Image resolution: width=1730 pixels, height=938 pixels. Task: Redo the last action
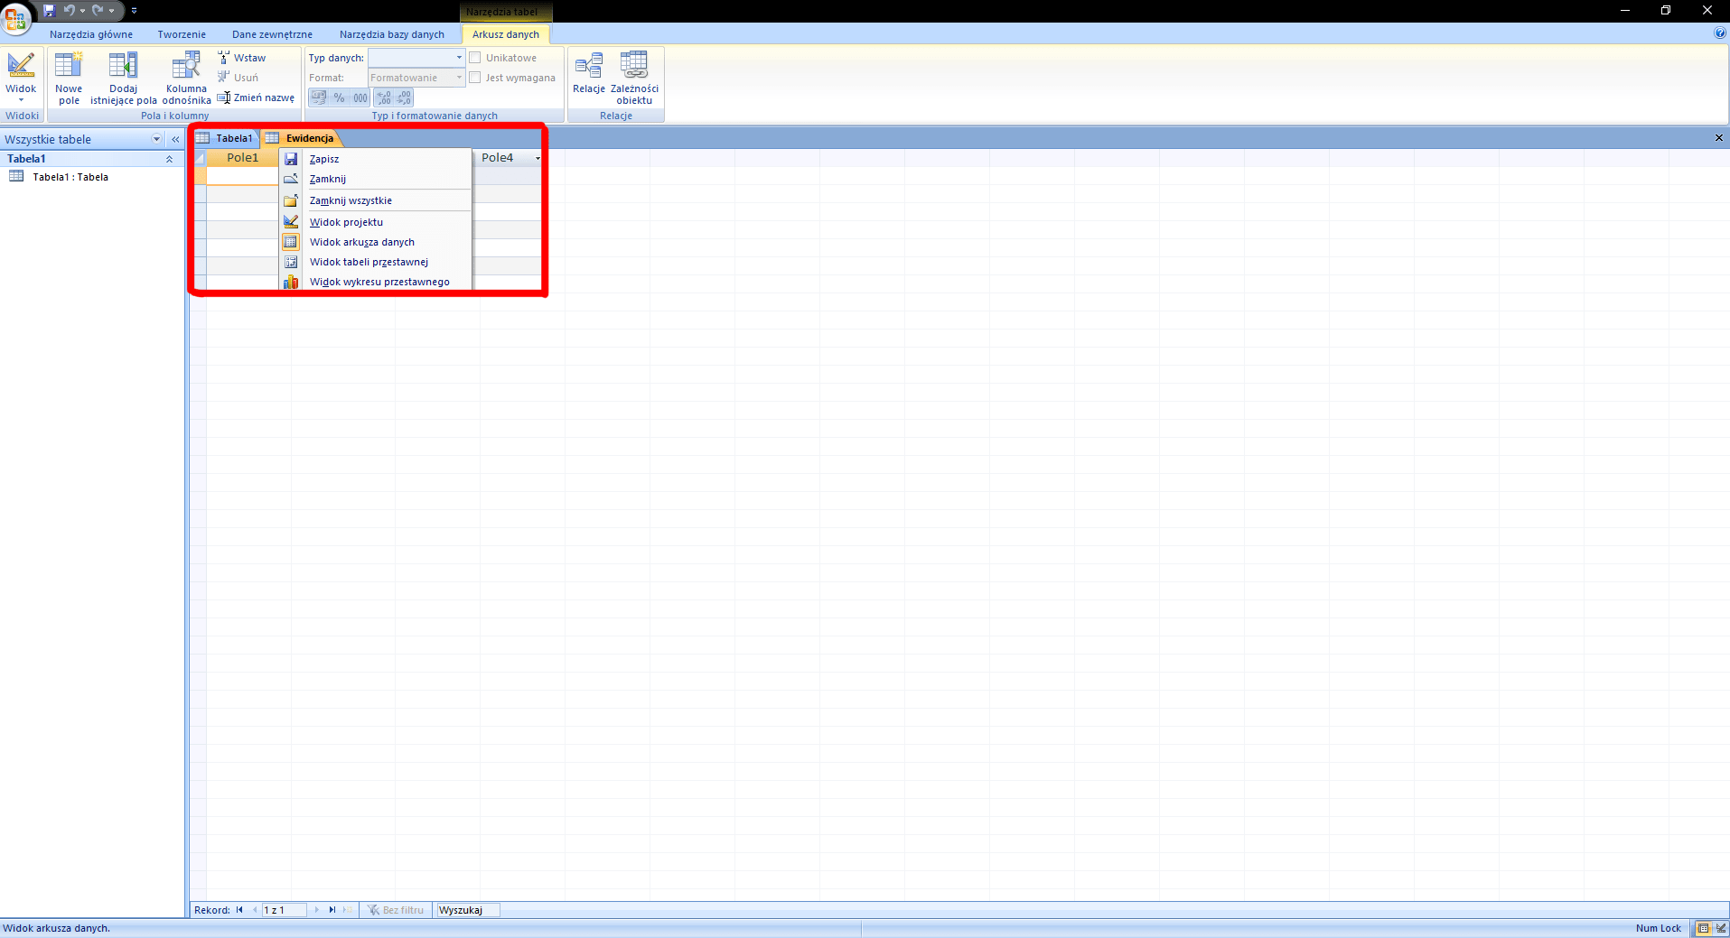click(97, 11)
